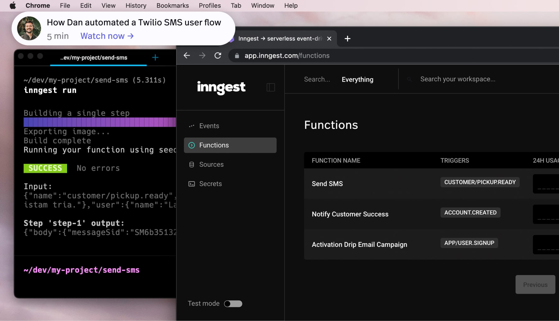Image resolution: width=559 pixels, height=321 pixels.
Task: Click the green SUCCESS badge in terminal
Action: point(45,168)
